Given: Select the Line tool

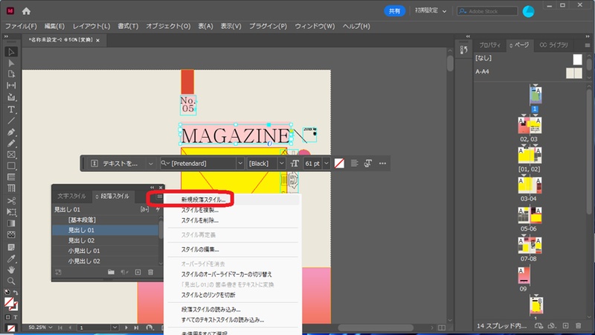Looking at the screenshot, I should tap(11, 121).
